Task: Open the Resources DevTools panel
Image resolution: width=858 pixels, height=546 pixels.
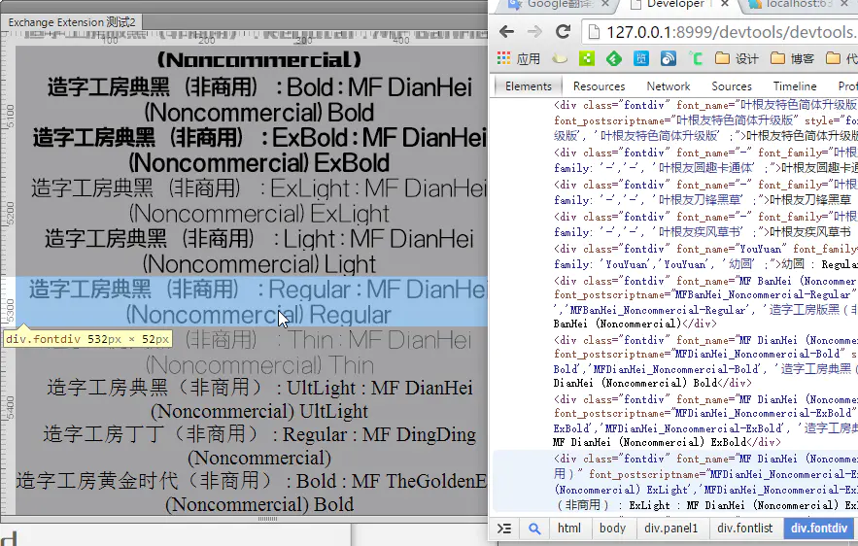Action: pyautogui.click(x=599, y=85)
